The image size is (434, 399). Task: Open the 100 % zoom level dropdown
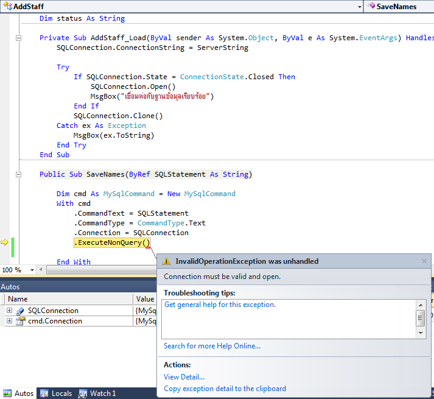click(x=32, y=270)
